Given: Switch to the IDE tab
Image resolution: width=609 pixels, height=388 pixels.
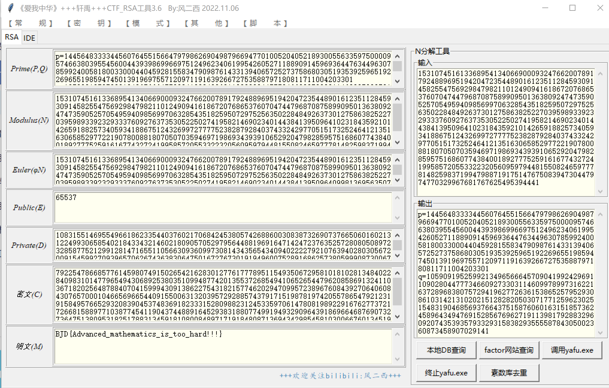Looking at the screenshot, I should (29, 38).
